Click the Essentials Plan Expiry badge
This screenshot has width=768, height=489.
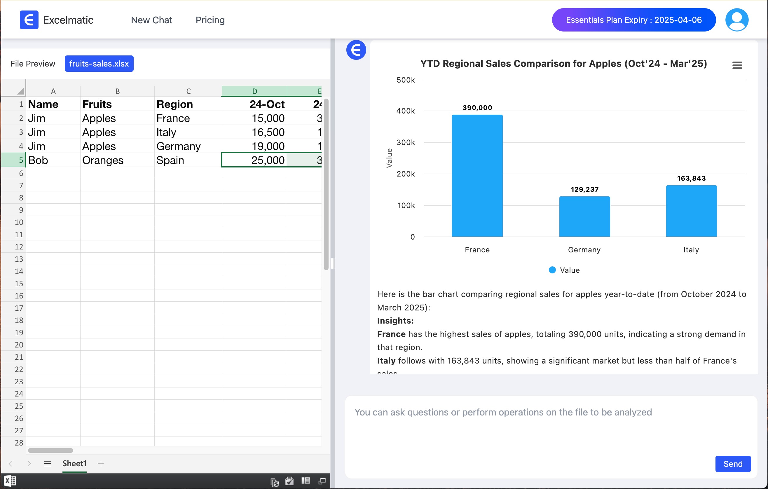(633, 20)
